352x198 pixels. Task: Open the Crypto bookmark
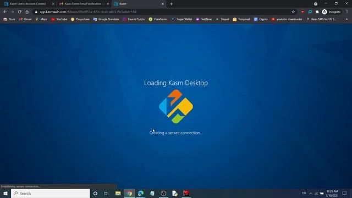pos(261,19)
